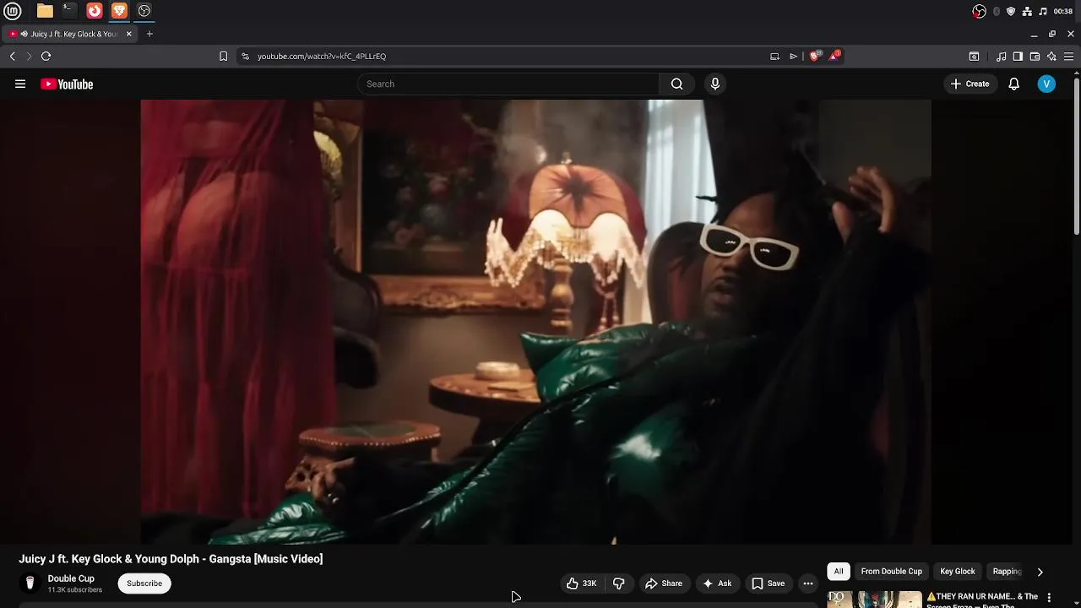The image size is (1081, 608).
Task: Share the video
Action: (x=664, y=583)
